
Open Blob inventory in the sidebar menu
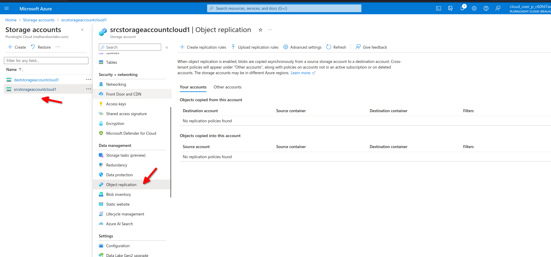pyautogui.click(x=118, y=194)
